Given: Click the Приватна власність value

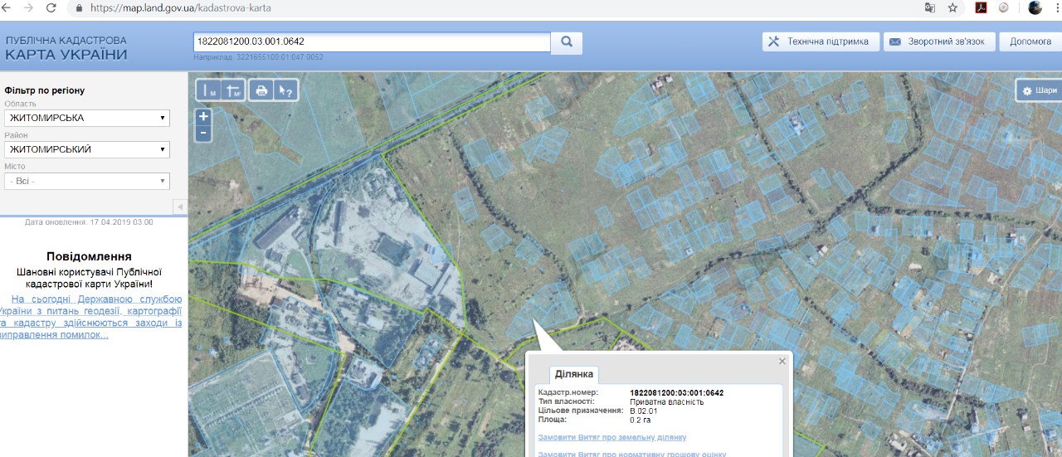Looking at the screenshot, I should coord(667,401).
